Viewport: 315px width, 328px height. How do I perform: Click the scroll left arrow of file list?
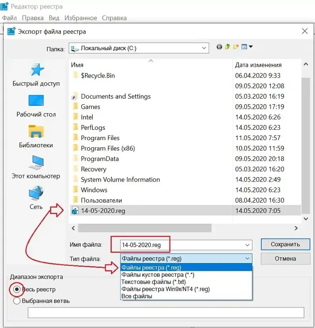(73, 228)
